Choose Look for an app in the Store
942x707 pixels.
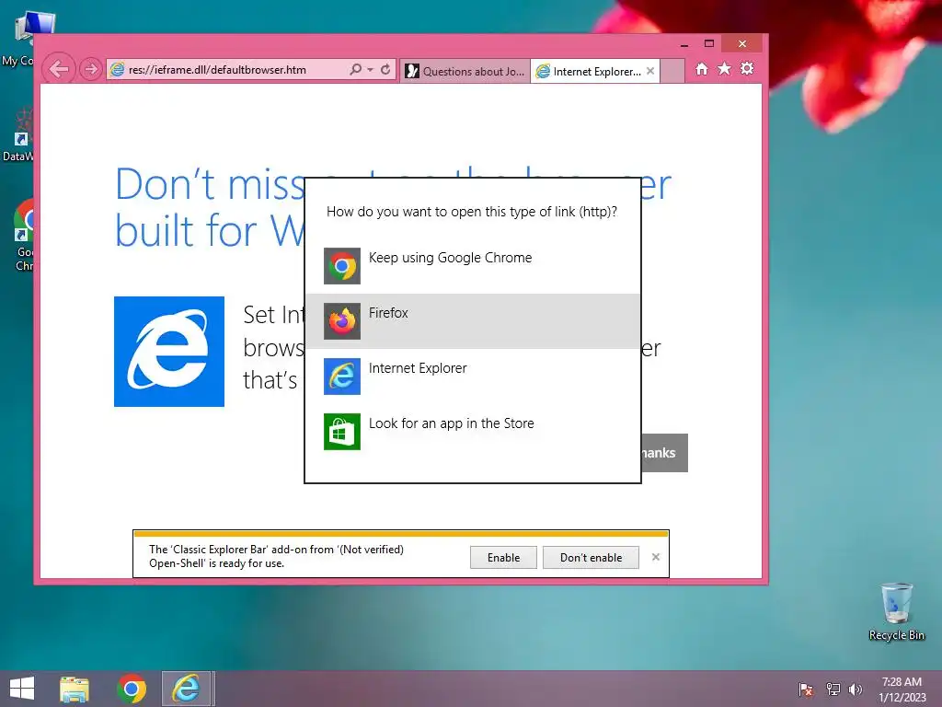[473, 432]
